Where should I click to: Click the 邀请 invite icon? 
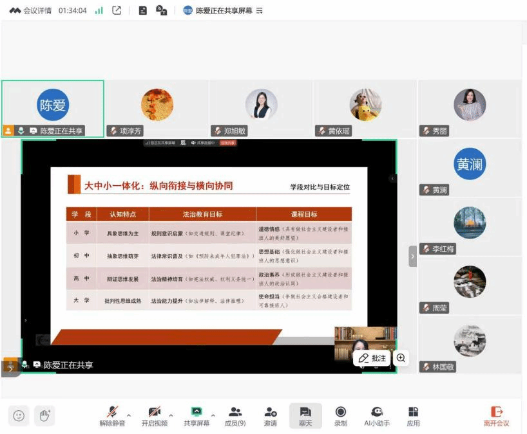[x=271, y=416]
